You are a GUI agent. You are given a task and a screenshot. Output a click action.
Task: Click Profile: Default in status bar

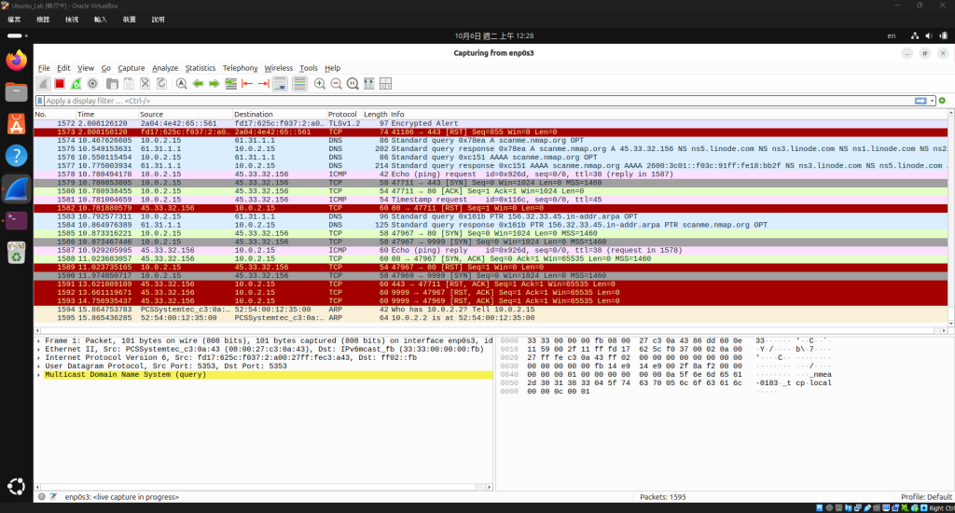pos(926,497)
